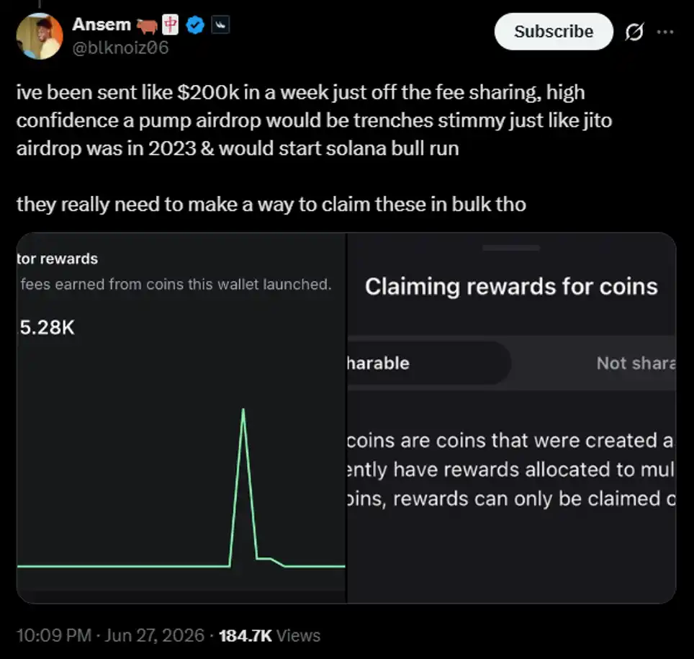694x659 pixels.
Task: Click the Ansem display name
Action: [x=102, y=24]
